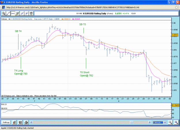Click the EMA12 legend label
180x130 pixels.
pos(67,19)
